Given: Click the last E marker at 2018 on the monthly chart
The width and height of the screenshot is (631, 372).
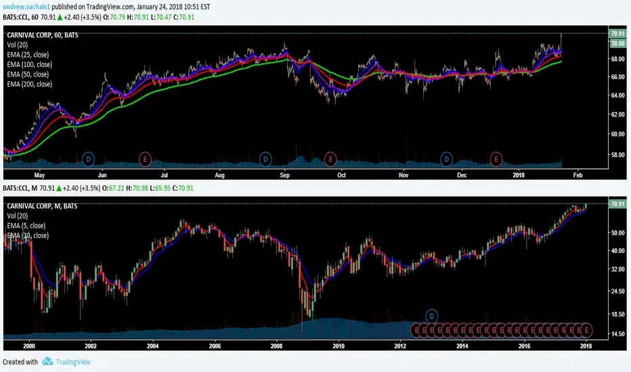Looking at the screenshot, I should pyautogui.click(x=586, y=330).
